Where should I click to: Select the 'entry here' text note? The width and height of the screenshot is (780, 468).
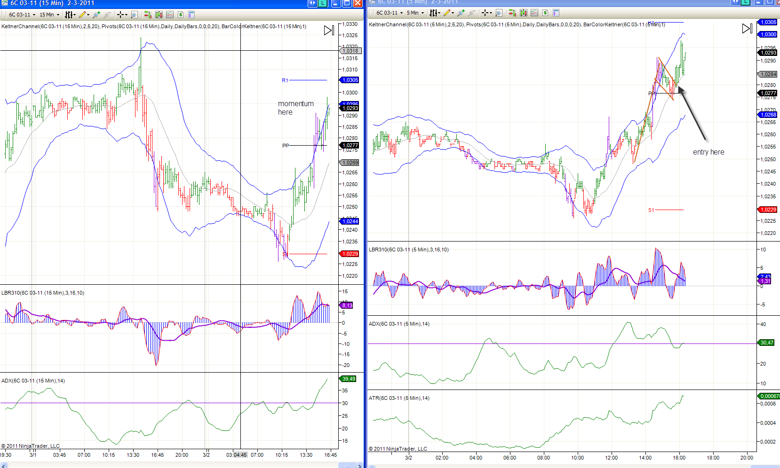708,152
